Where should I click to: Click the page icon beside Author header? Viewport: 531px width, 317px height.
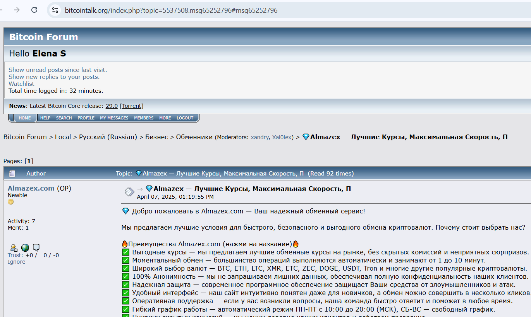coord(12,174)
